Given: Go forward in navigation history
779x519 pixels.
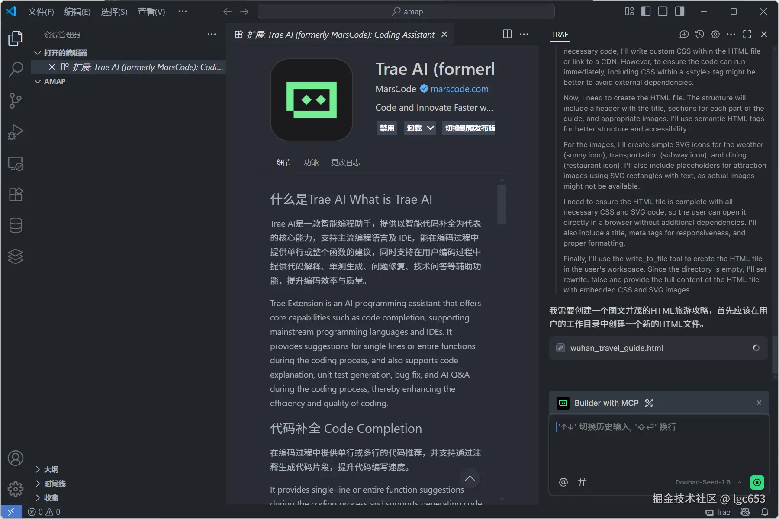Looking at the screenshot, I should coord(245,12).
